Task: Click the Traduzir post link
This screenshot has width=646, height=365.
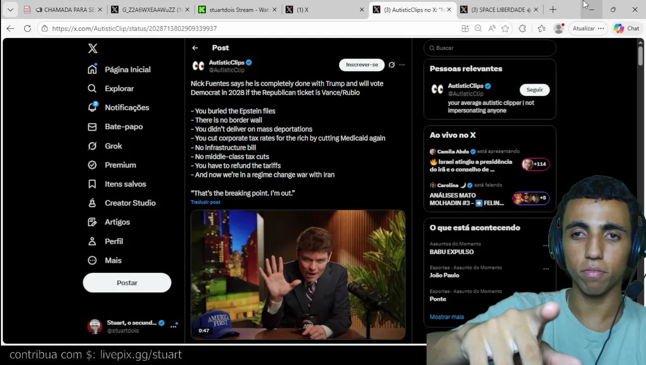Action: 205,202
